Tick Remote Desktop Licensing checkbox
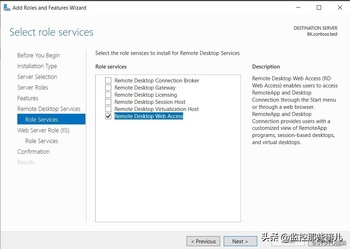Screen dimensions: 350x249 coord(108,95)
